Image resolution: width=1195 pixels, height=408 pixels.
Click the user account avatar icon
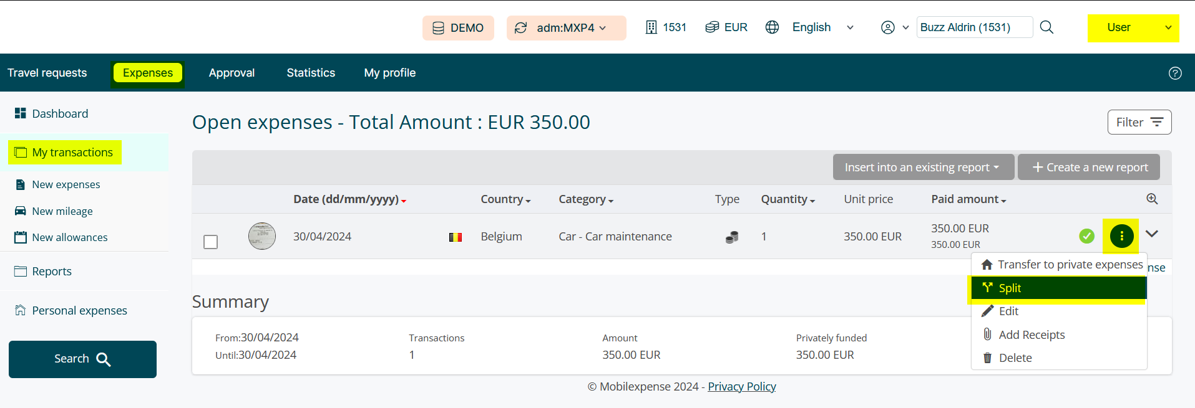click(x=887, y=27)
